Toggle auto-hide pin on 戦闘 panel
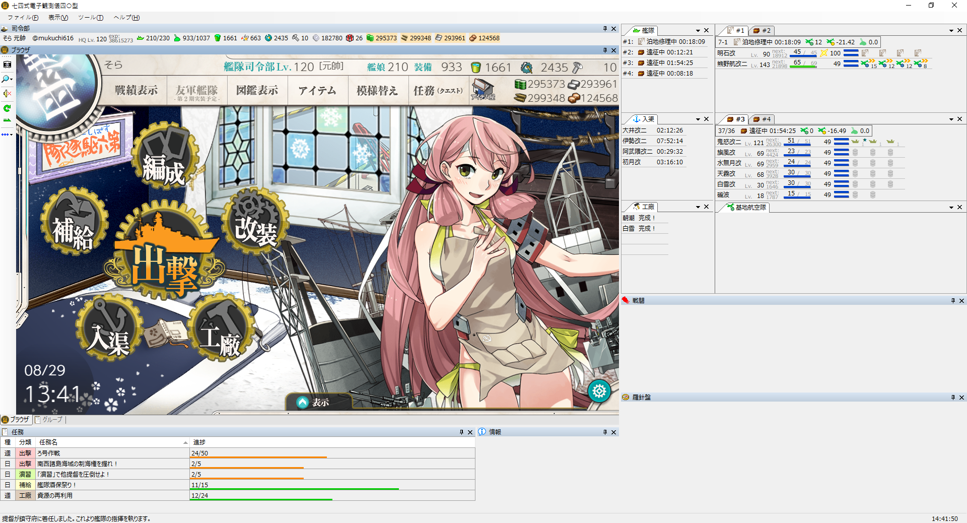This screenshot has width=967, height=523. [x=953, y=301]
